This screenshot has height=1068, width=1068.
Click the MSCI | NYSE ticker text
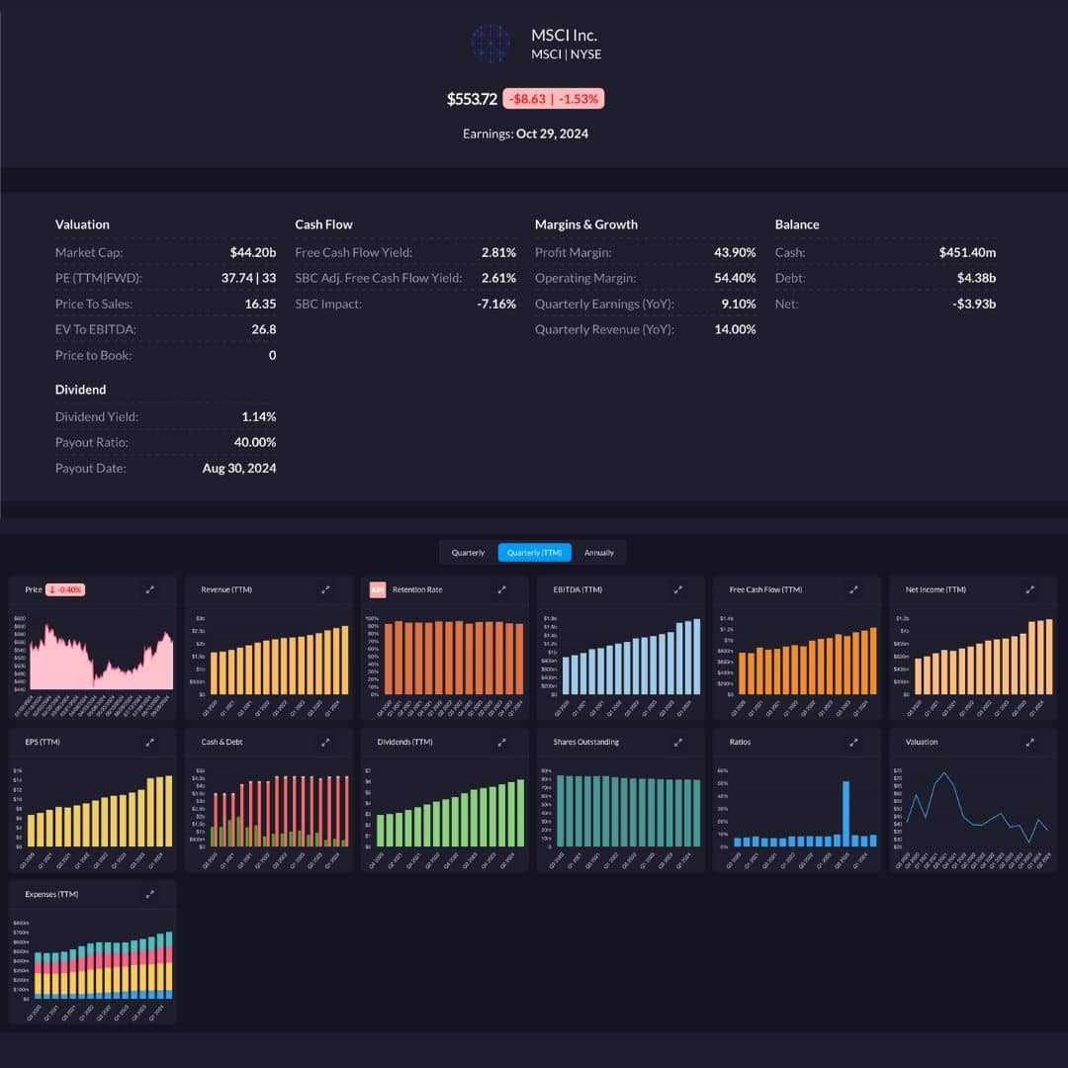[566, 54]
